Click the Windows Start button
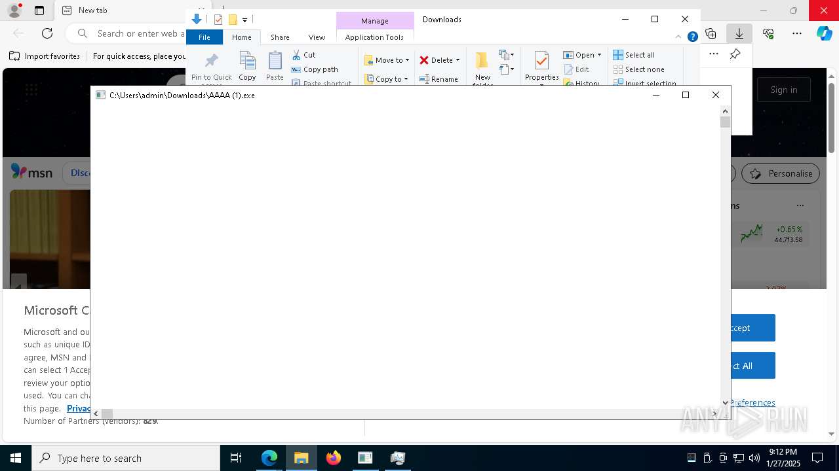Screen dimensions: 839x471 16,458
